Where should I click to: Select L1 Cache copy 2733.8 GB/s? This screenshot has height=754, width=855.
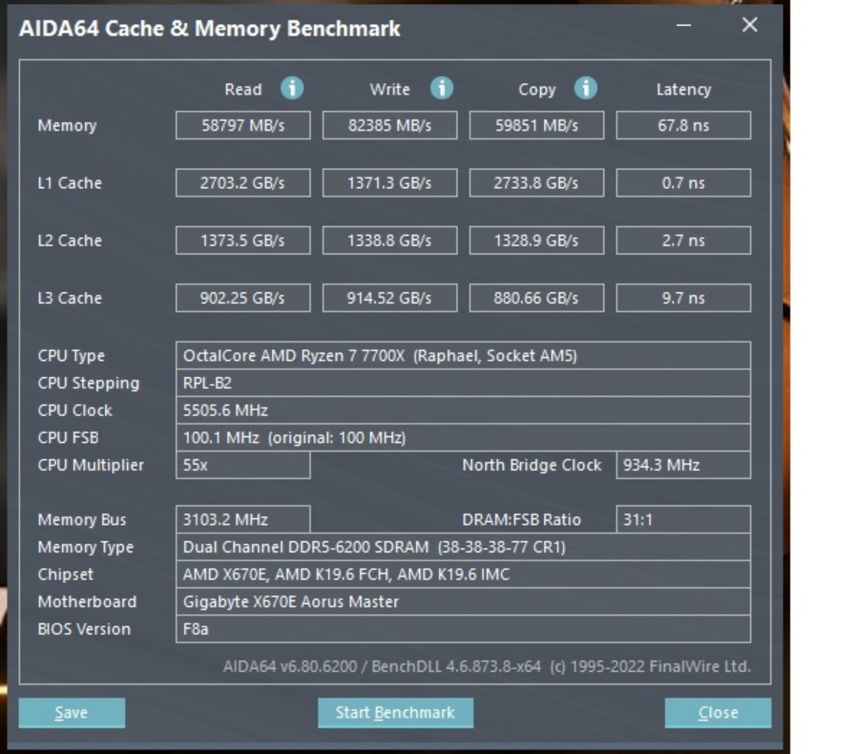tap(537, 183)
